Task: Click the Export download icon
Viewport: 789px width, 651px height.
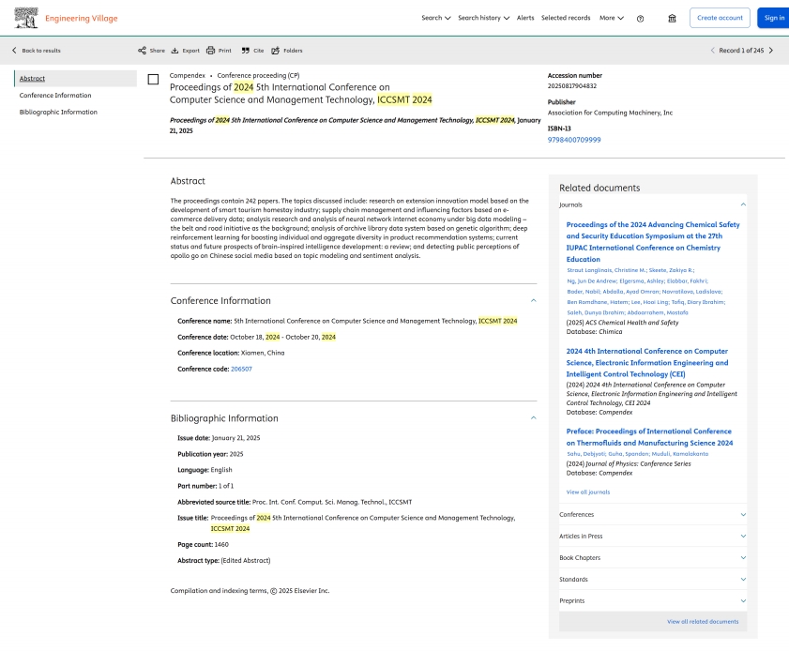Action: [175, 51]
